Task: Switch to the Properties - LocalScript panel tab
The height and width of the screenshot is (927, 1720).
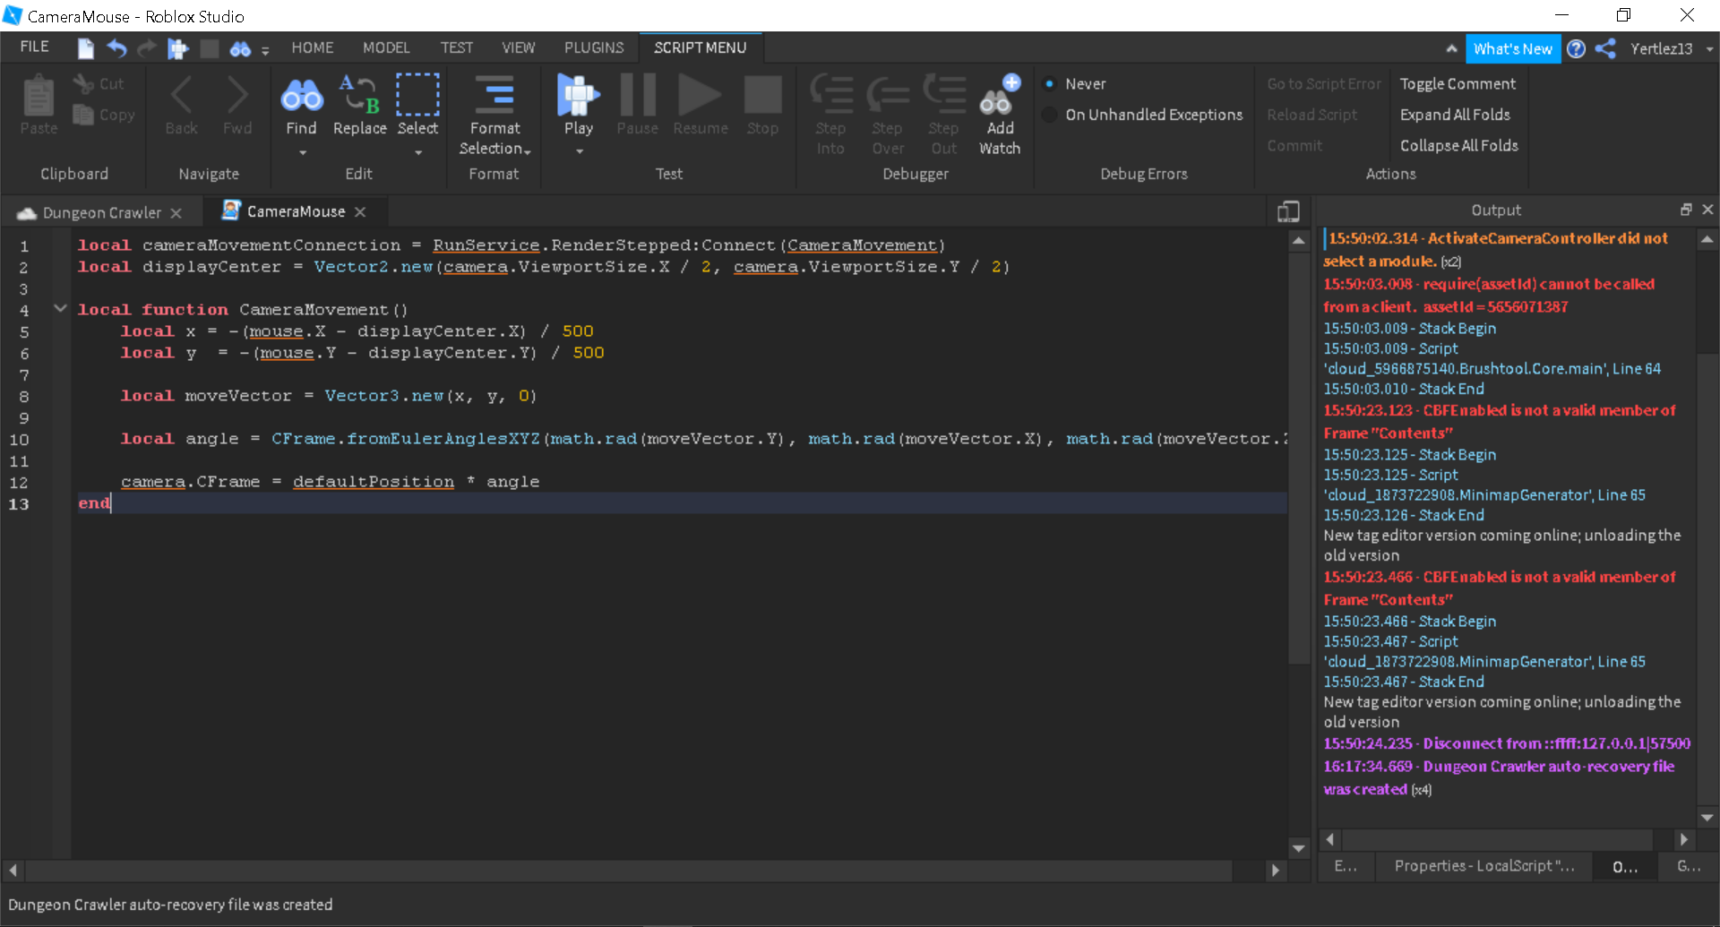Action: [x=1483, y=866]
